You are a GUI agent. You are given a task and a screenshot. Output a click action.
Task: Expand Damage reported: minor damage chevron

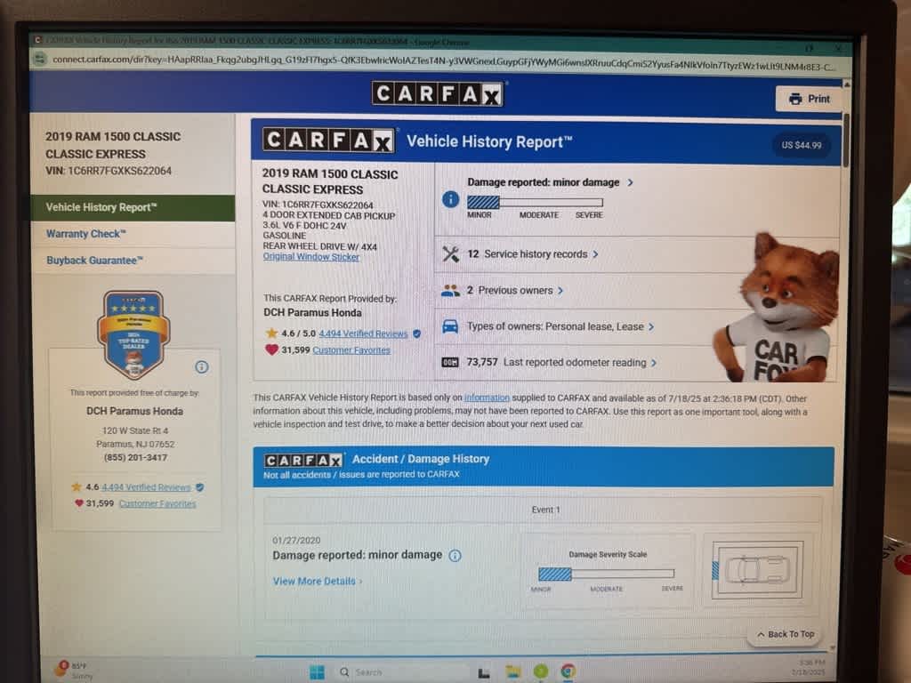(631, 182)
